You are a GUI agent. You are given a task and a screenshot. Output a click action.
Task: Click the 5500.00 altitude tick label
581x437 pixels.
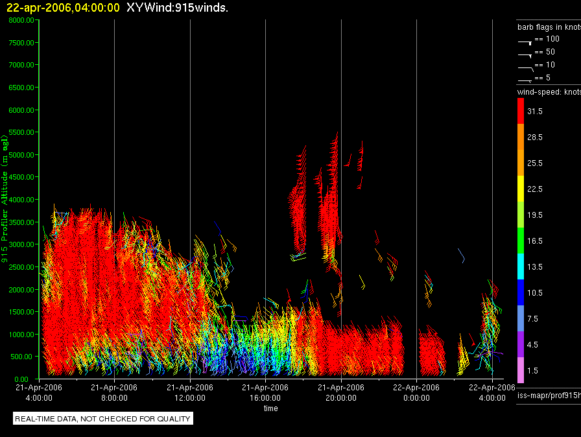coord(21,132)
